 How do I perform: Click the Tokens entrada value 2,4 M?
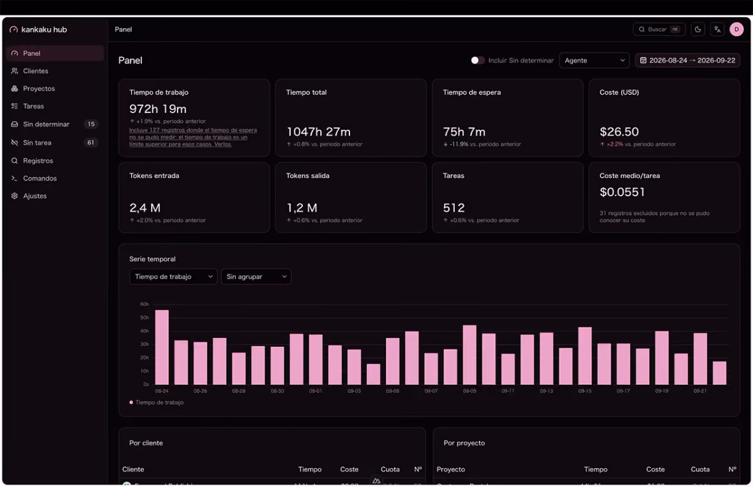[x=144, y=207]
